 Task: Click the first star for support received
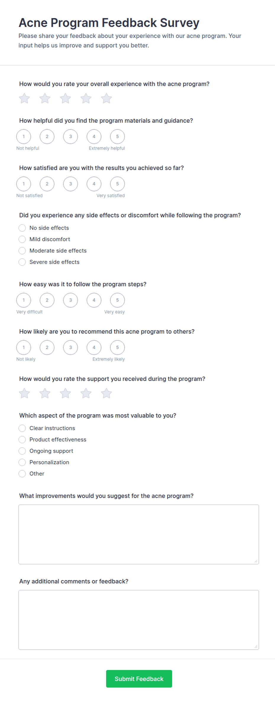point(24,393)
